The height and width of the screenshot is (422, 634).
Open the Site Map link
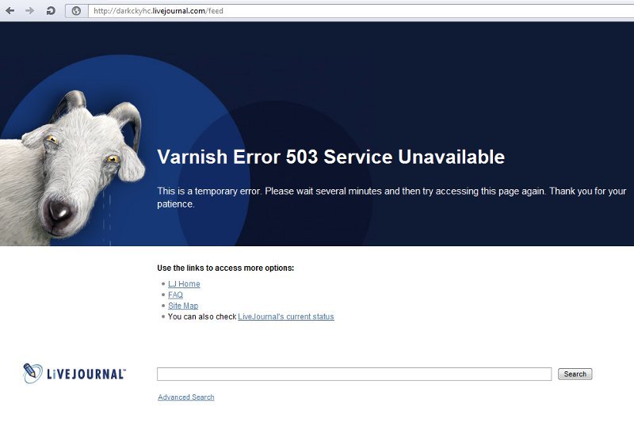click(183, 306)
